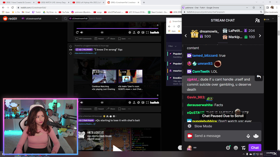Image resolution: width=280 pixels, height=157 pixels.
Task: Select Continue Watching xQc thumbnail
Action: pyautogui.click(x=104, y=77)
